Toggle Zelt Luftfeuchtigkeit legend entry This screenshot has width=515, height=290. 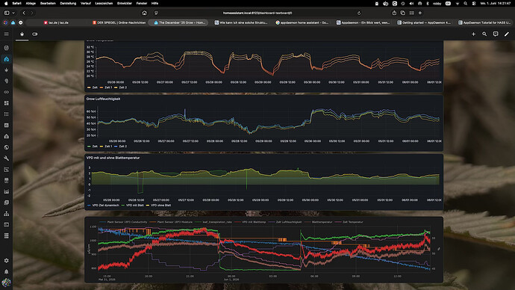point(285,222)
